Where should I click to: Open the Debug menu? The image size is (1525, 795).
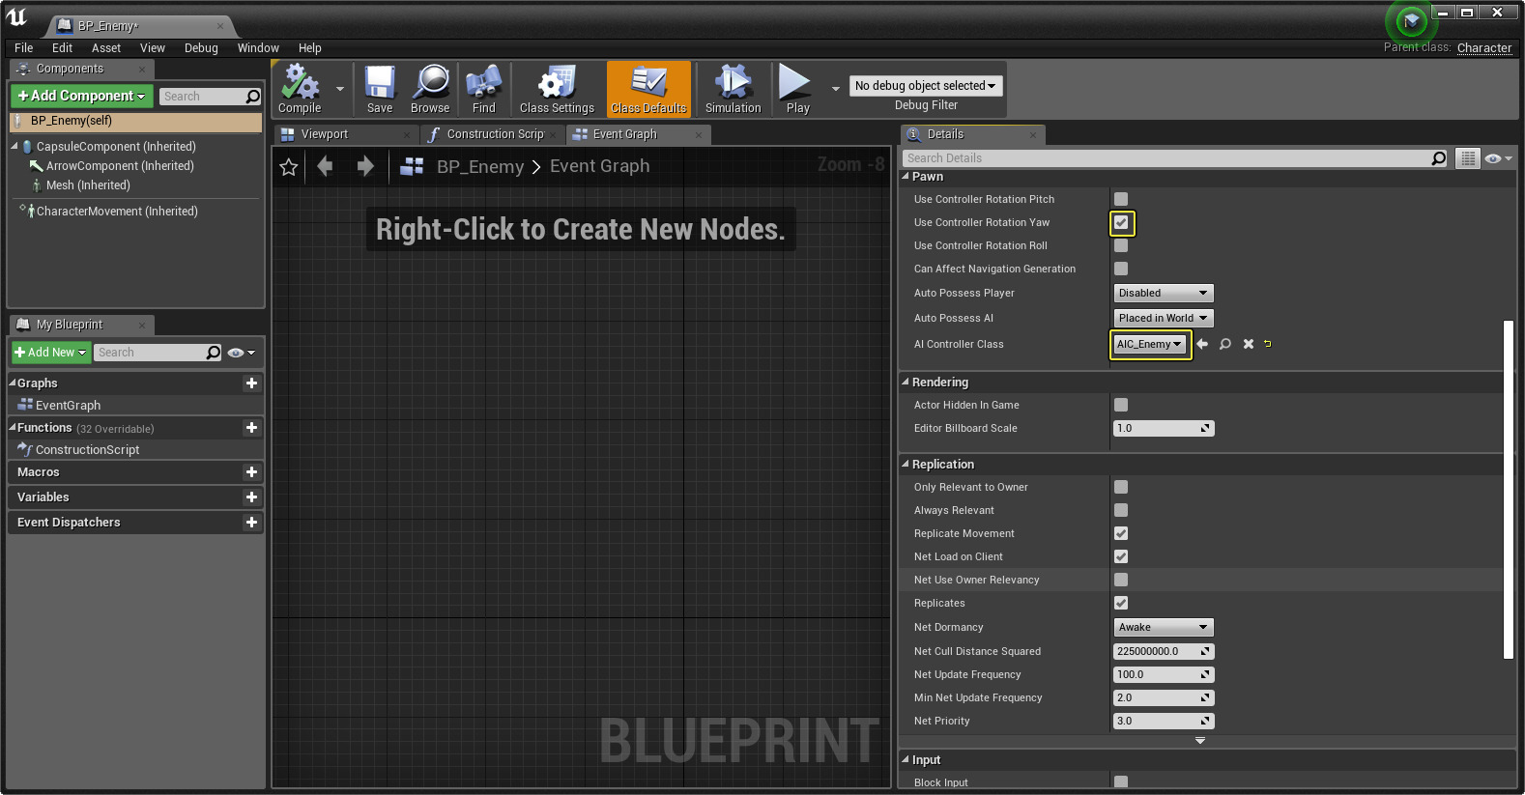[201, 48]
